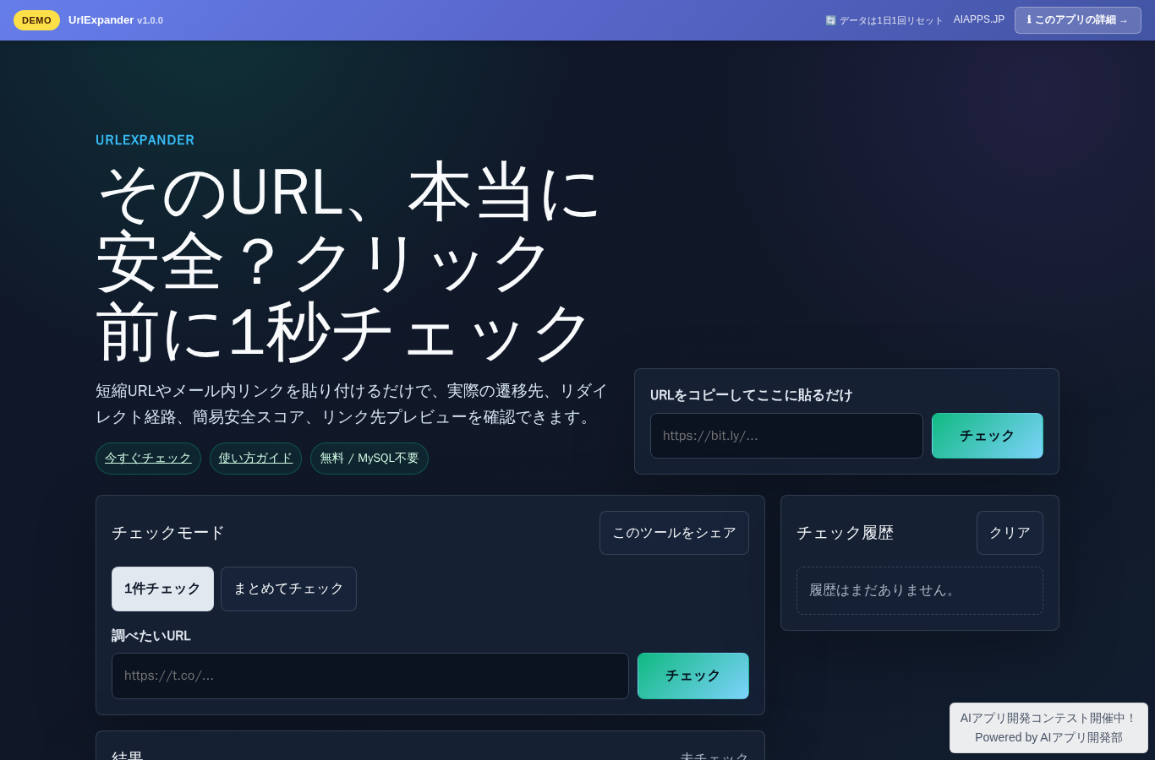Select the 1件チェック tab
This screenshot has height=760, width=1155.
coord(162,589)
